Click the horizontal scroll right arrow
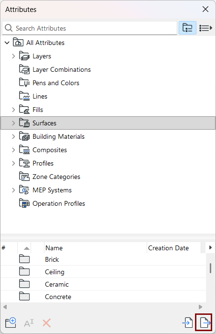 coord(200,307)
